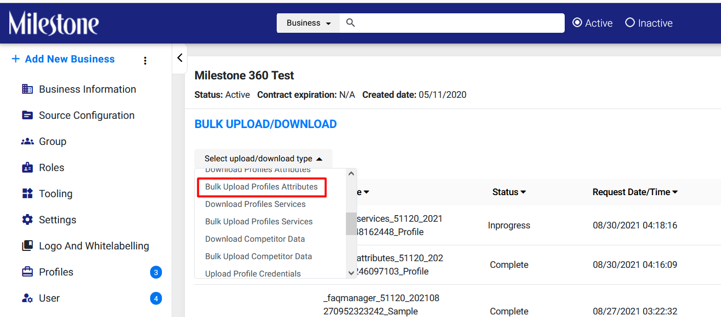Choose Bulk Upload Profiles Attributes option
The height and width of the screenshot is (317, 721).
pyautogui.click(x=261, y=187)
